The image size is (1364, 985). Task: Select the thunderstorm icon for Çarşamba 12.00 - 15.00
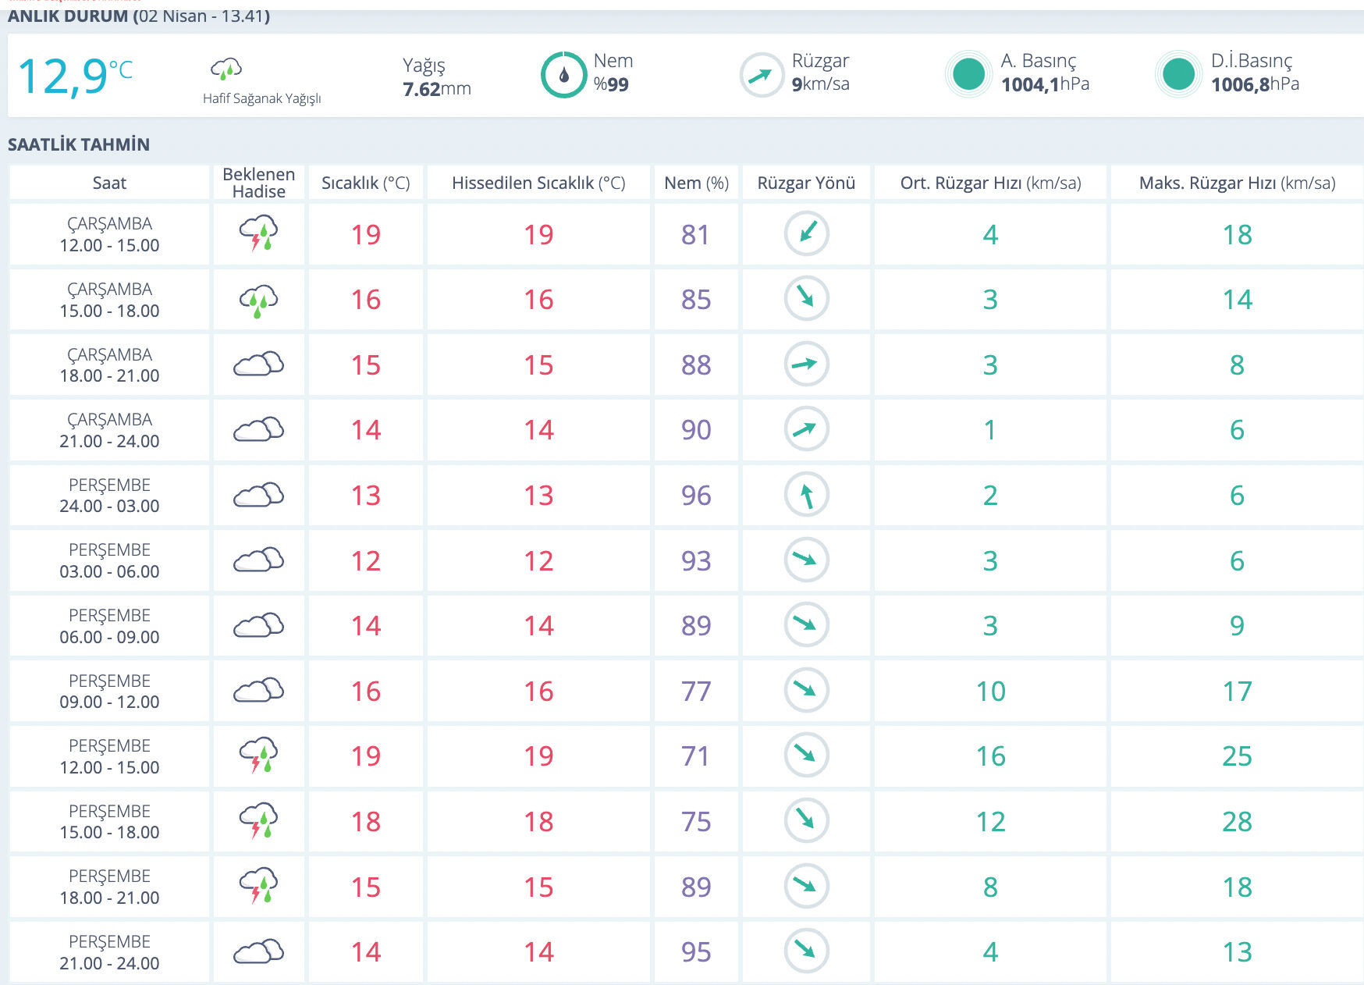(258, 234)
